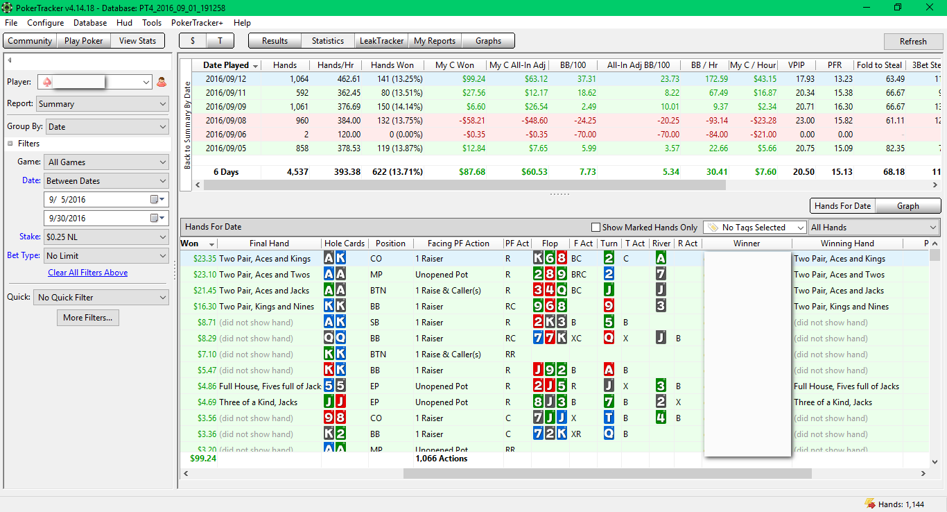Click the summary table horizontal scrollbar
This screenshot has width=947, height=512.
point(464,185)
